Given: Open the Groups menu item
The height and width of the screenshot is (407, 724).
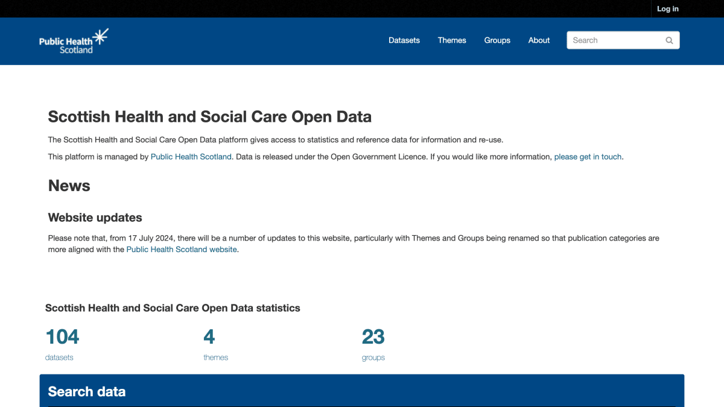Looking at the screenshot, I should (497, 40).
